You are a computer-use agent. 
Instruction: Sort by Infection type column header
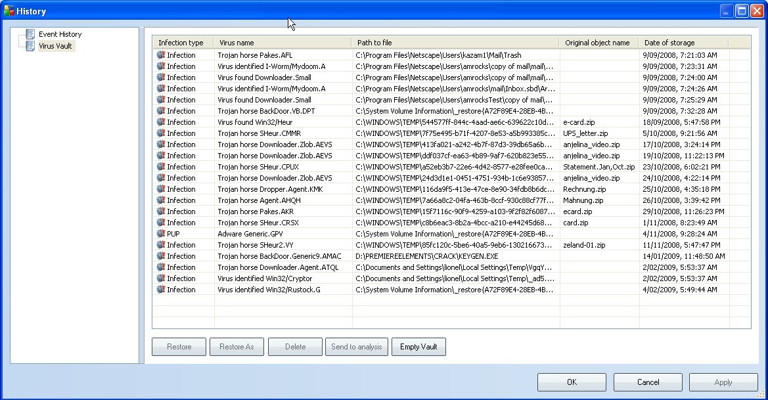(x=183, y=43)
